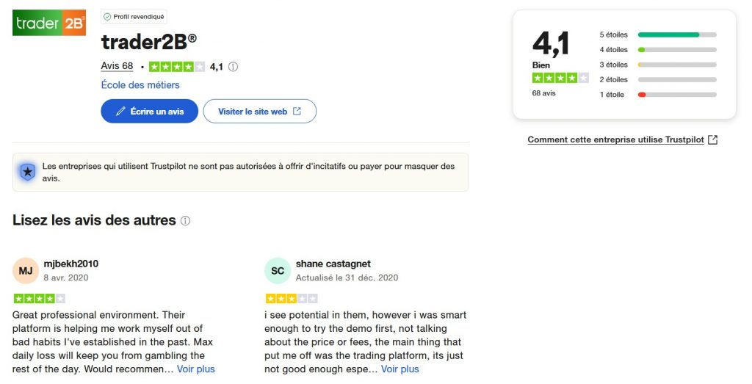Viewport: 752px width, 384px height.
Task: Click the shield star icon in the notice
Action: click(27, 173)
